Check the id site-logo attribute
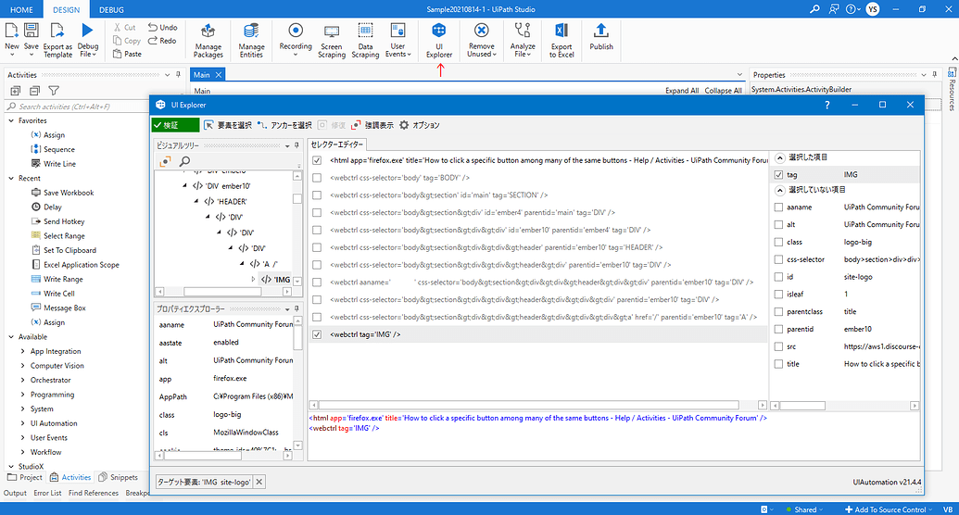Viewport: 959px width, 515px height. click(x=778, y=277)
